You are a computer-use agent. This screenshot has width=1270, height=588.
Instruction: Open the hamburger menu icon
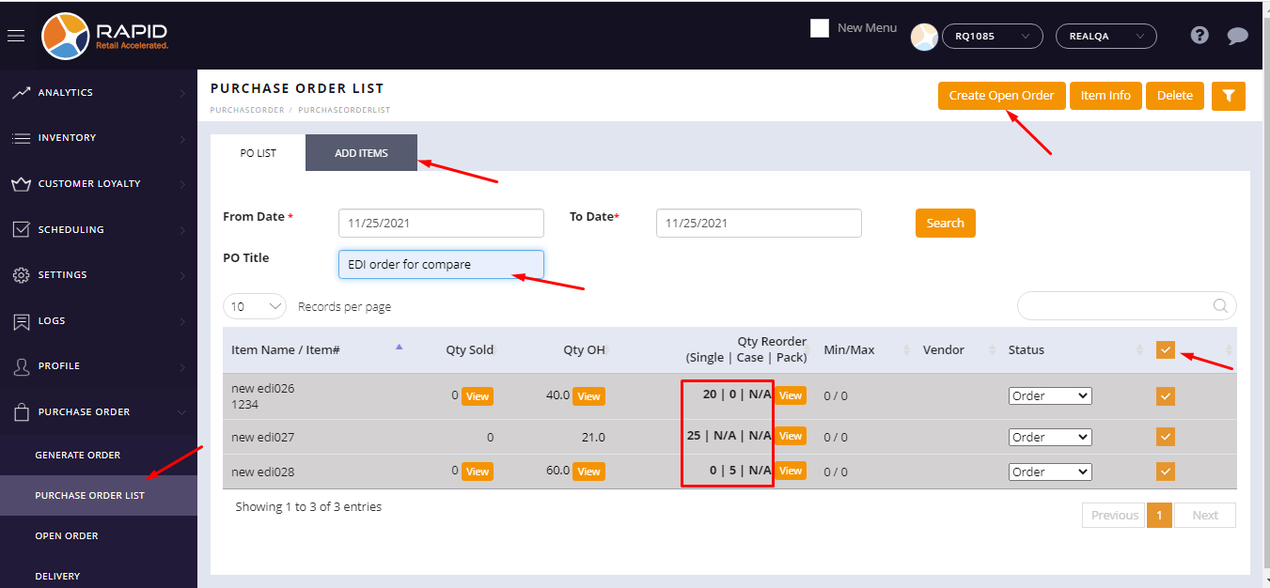16,36
